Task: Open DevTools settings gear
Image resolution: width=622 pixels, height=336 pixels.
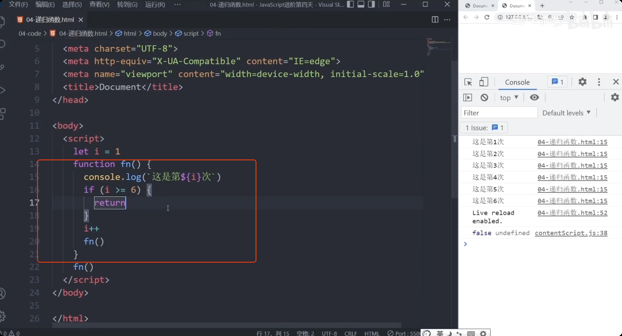Action: (583, 82)
